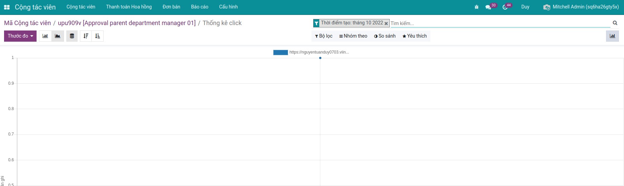Go to 'Mã Cộng tác viên' breadcrumb

(x=27, y=23)
